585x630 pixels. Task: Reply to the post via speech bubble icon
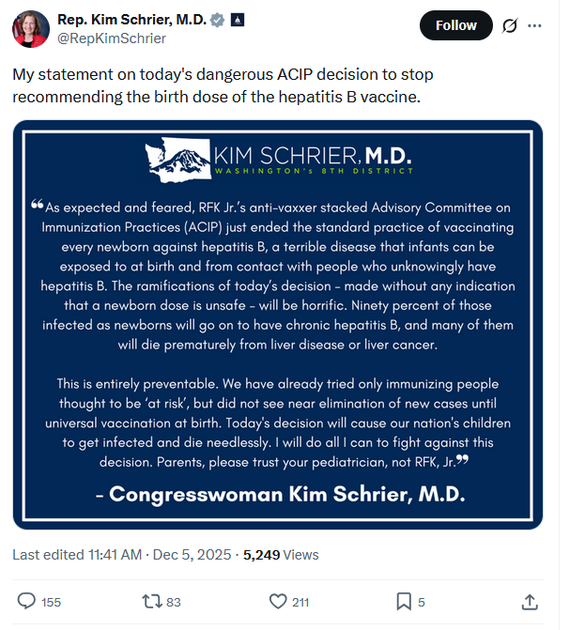coord(27,601)
